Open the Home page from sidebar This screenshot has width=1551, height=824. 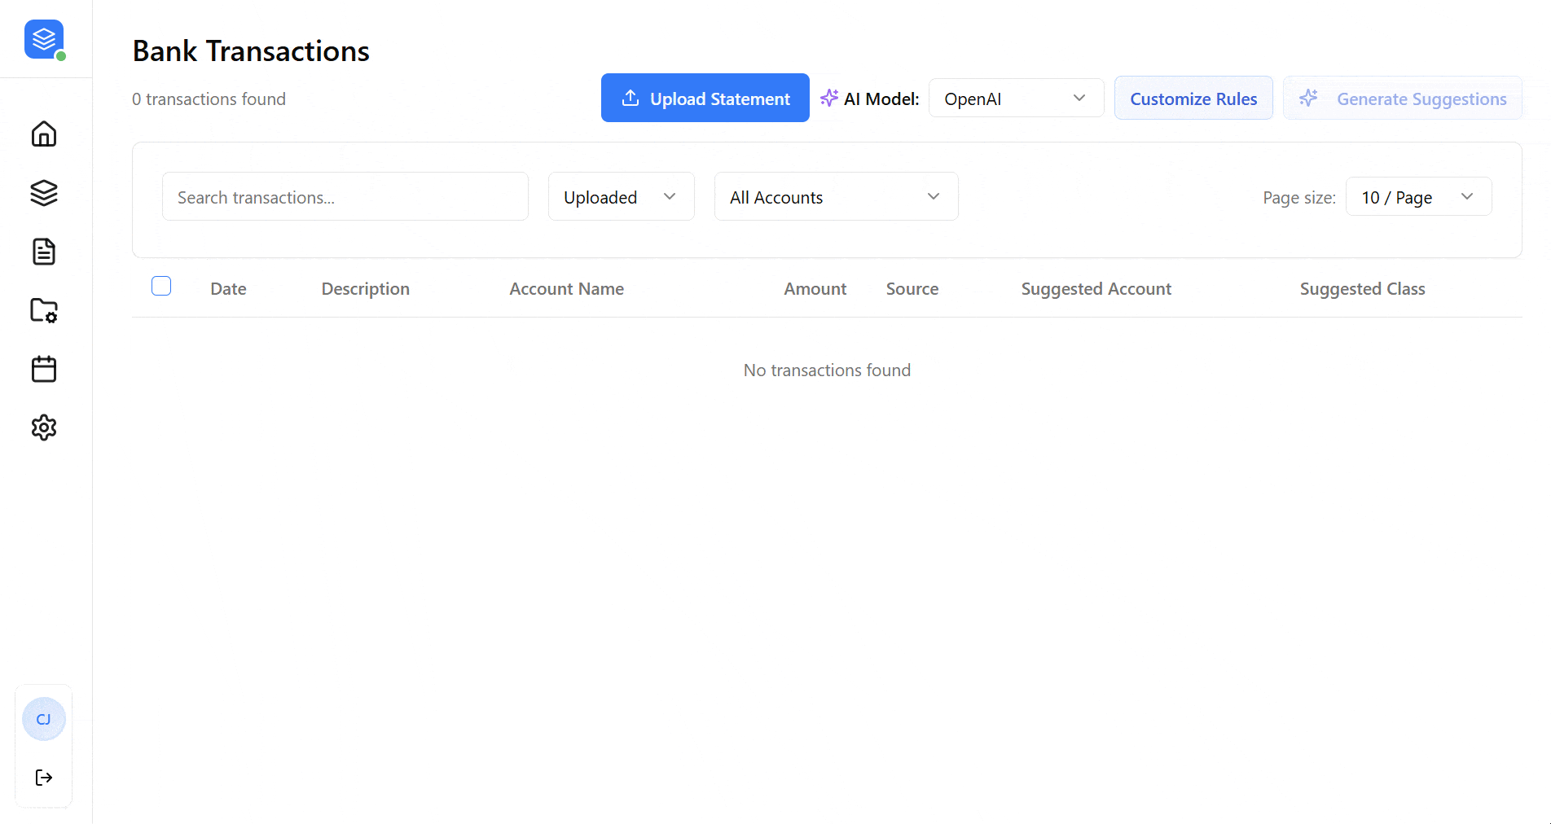[x=44, y=134]
